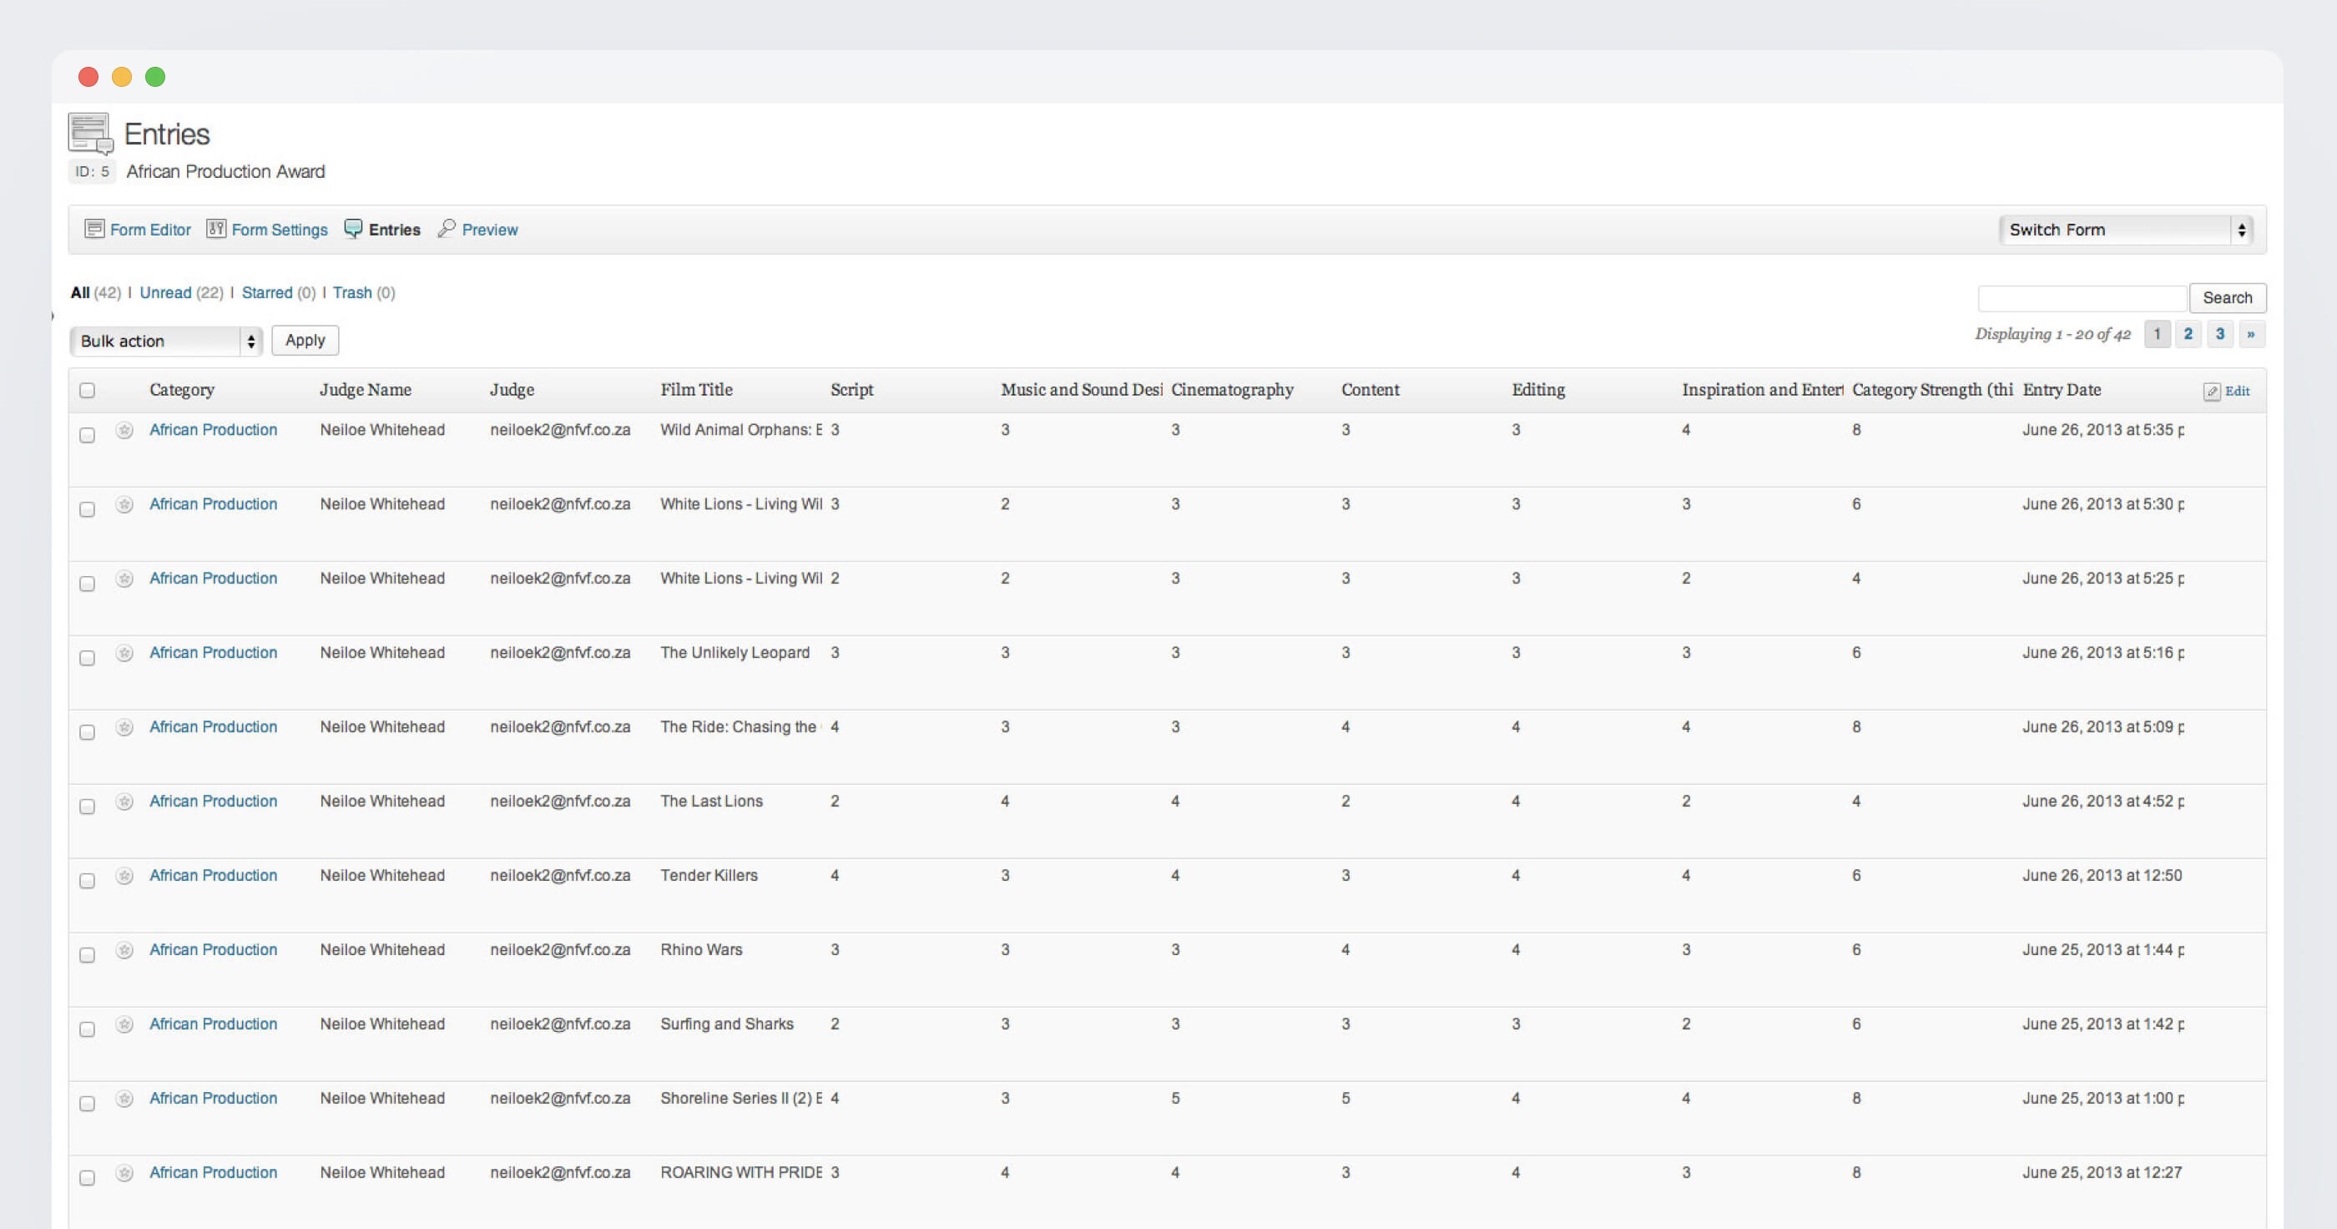This screenshot has width=2337, height=1229.
Task: Star the June 26 5:25 White Lions entry
Action: [124, 579]
